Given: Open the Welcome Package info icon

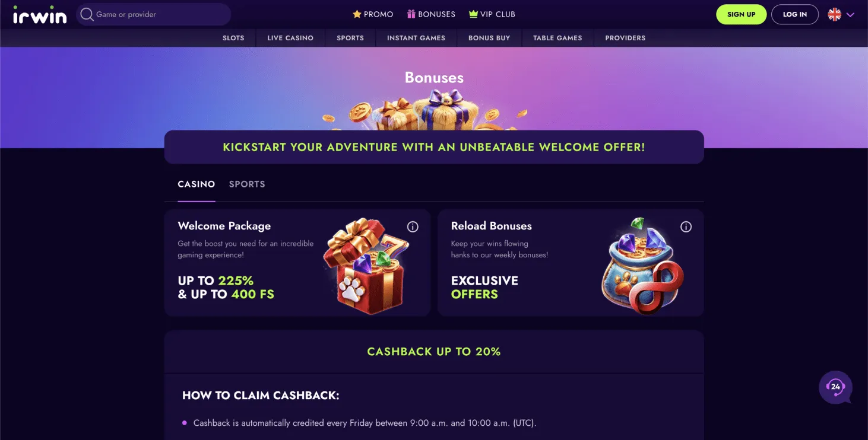Looking at the screenshot, I should (413, 227).
